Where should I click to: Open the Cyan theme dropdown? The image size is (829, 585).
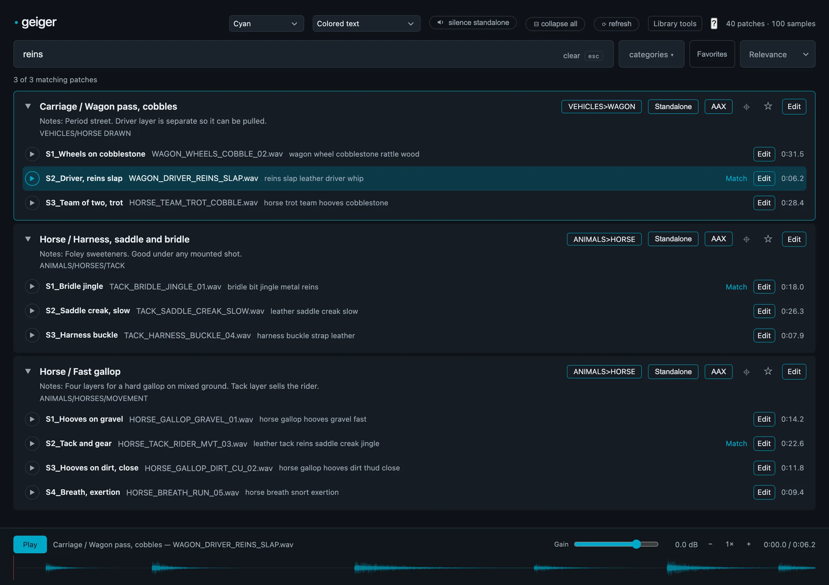click(266, 24)
